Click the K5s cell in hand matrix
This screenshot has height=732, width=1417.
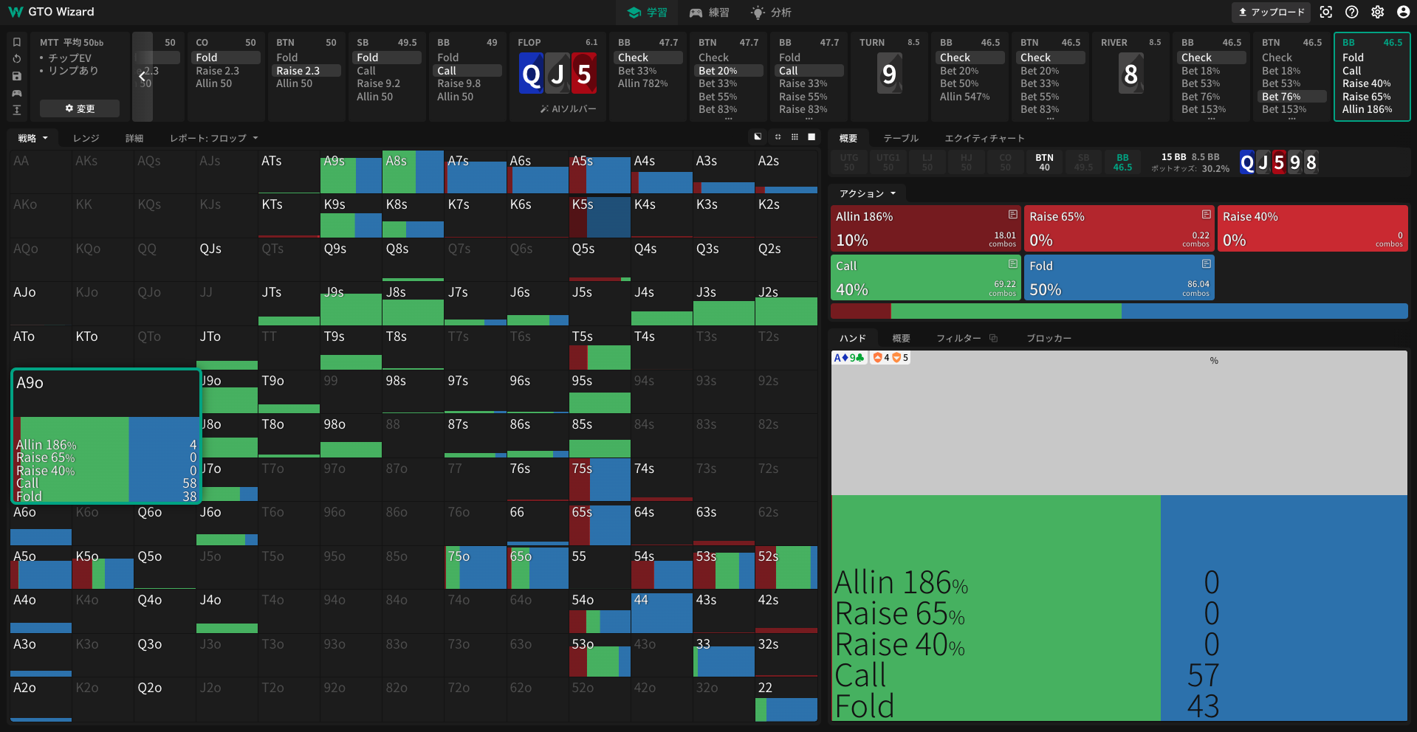pos(599,215)
